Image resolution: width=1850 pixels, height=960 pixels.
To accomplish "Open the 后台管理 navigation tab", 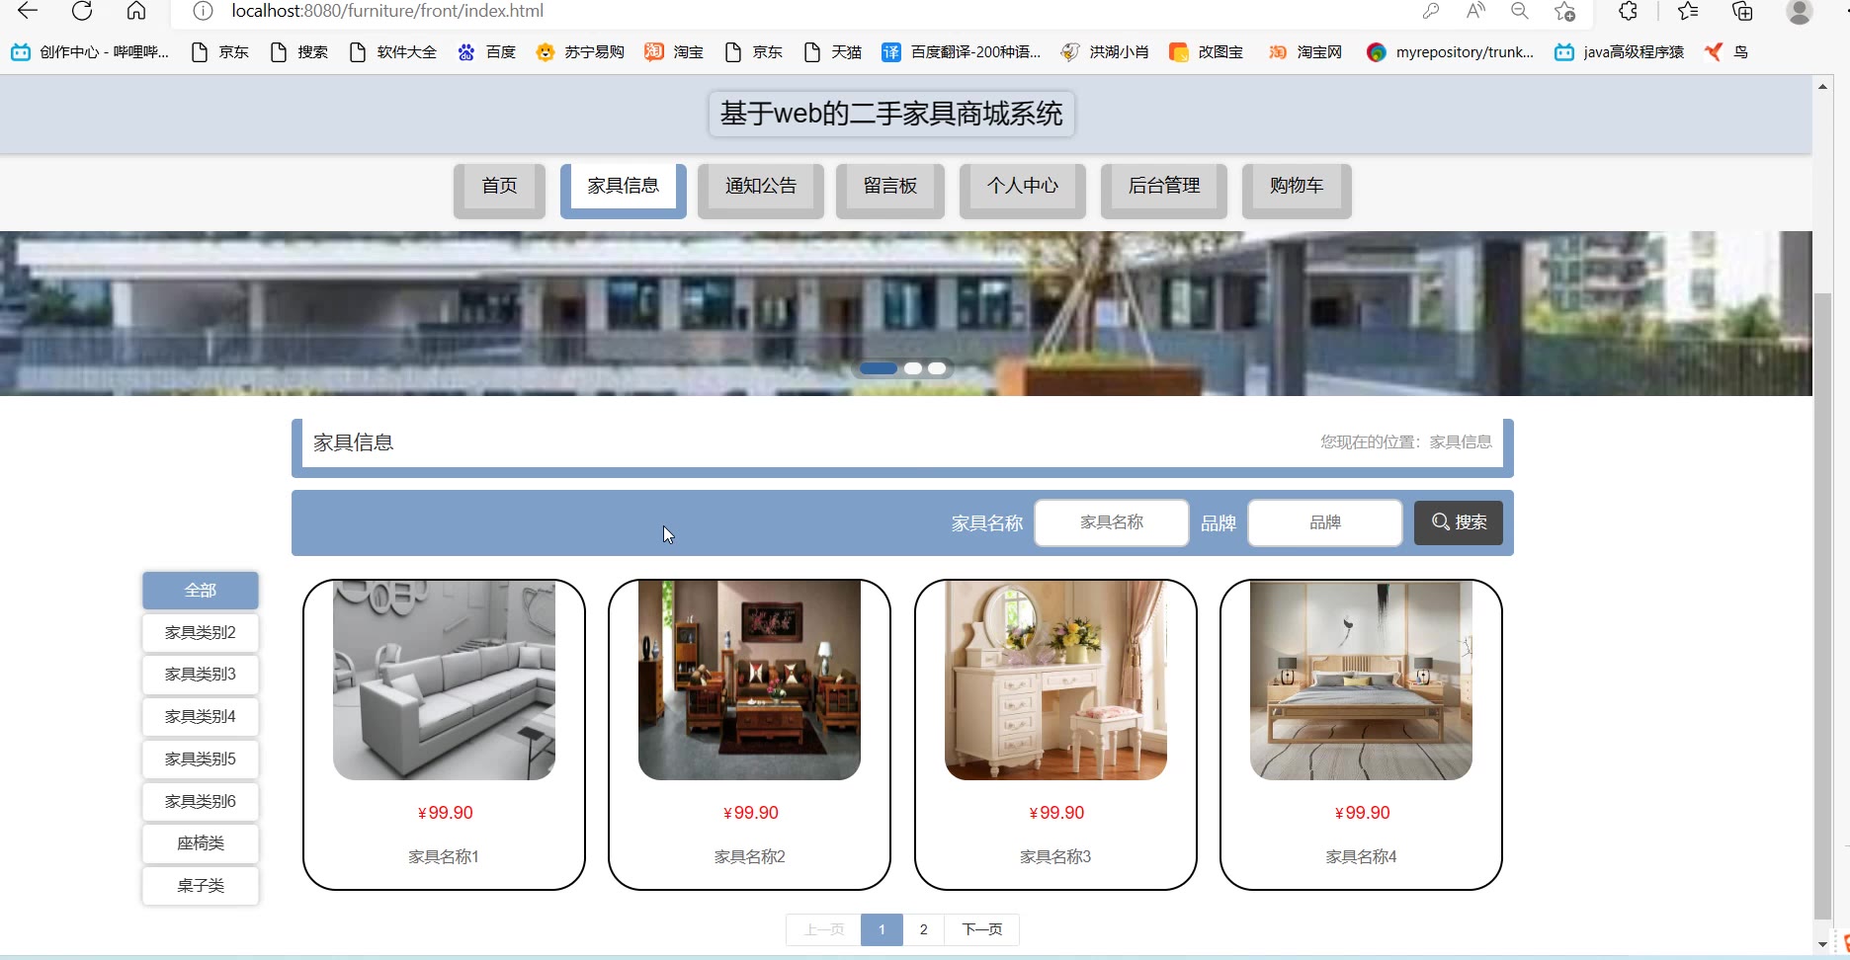I will pos(1163,190).
